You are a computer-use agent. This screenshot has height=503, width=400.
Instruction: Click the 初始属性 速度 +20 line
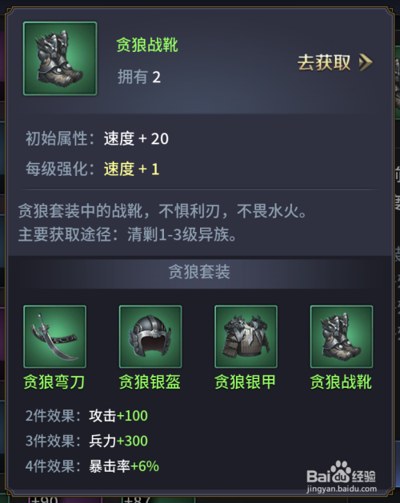click(x=97, y=139)
